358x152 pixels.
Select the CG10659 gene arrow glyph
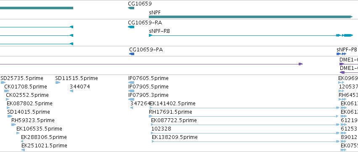[x=131, y=8]
